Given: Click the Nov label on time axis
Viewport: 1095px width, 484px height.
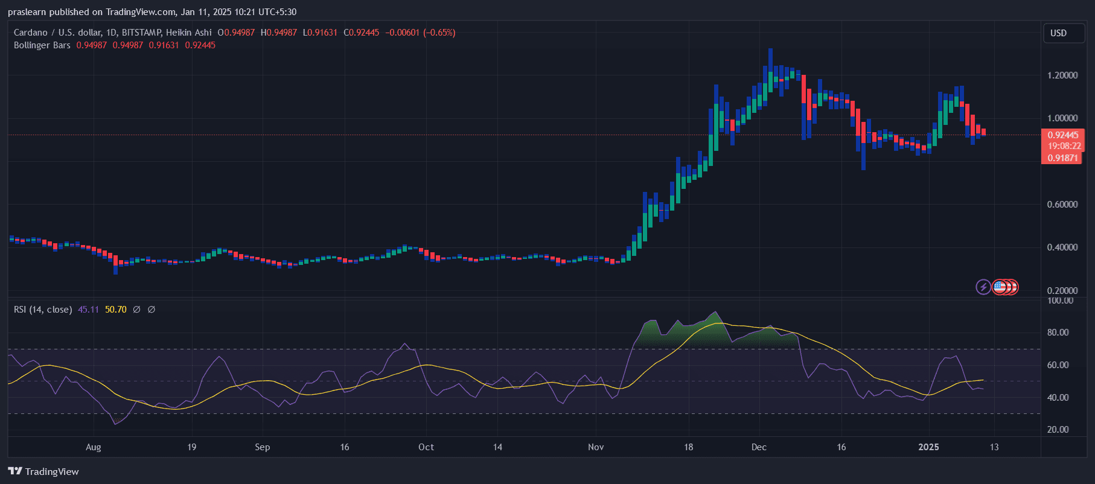Looking at the screenshot, I should [596, 447].
